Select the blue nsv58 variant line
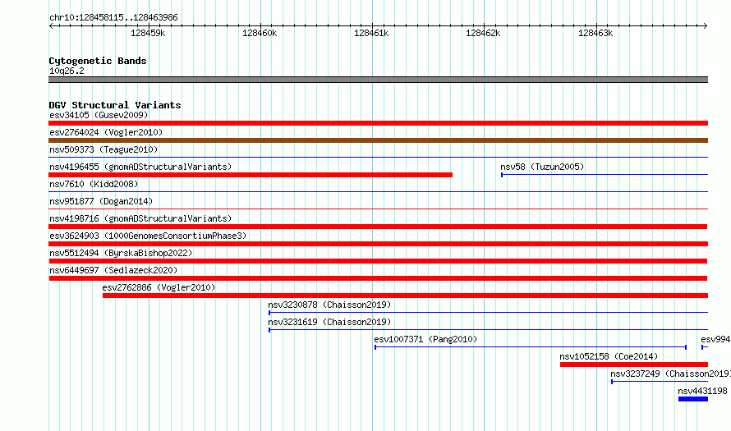 click(605, 175)
